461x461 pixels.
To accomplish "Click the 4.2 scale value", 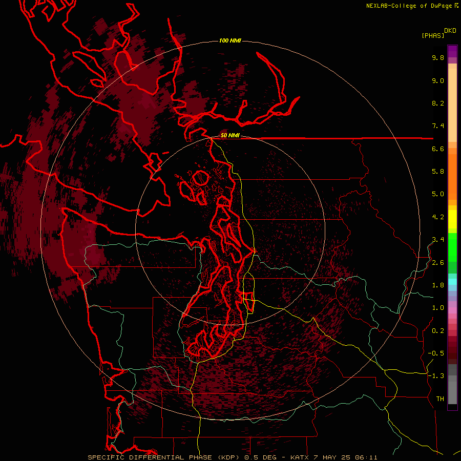I will click(x=438, y=217).
